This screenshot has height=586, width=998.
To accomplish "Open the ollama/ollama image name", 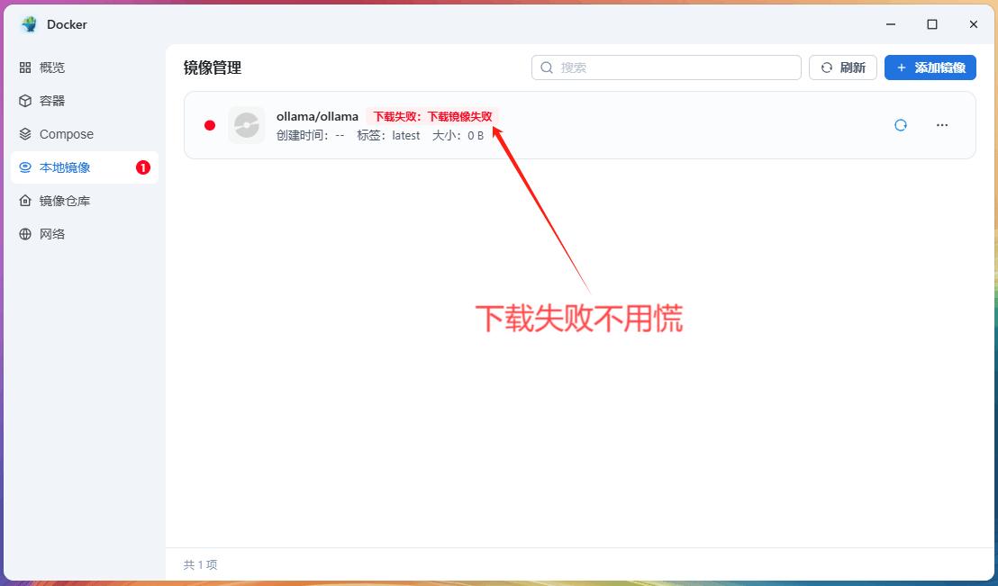I will coord(317,116).
